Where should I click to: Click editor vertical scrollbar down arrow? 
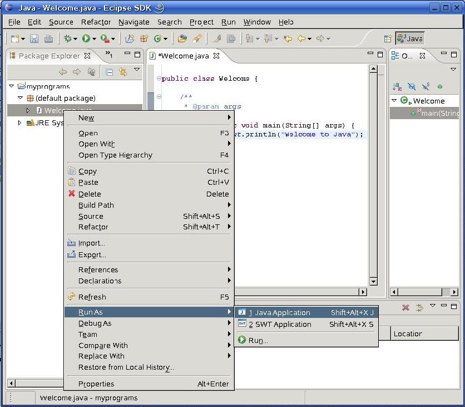pos(373,281)
